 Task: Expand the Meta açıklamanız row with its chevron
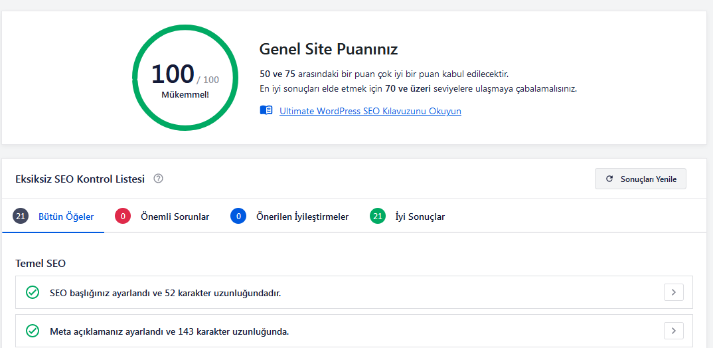coord(674,331)
